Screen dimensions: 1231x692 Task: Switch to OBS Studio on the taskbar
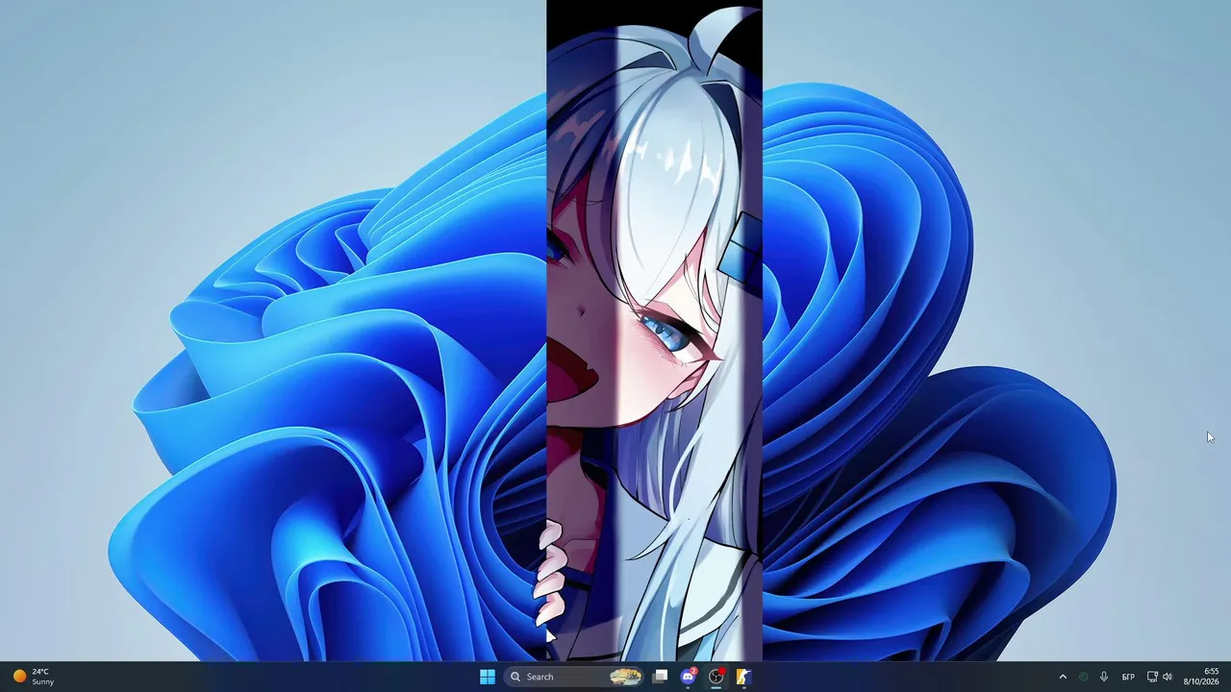click(716, 677)
